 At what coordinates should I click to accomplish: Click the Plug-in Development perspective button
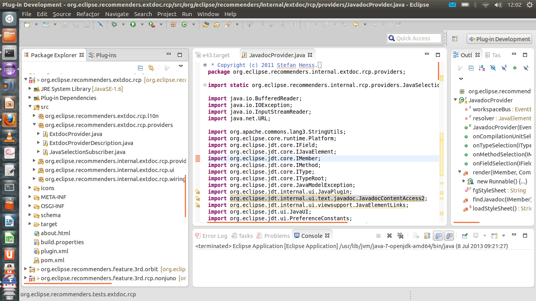tap(499, 39)
